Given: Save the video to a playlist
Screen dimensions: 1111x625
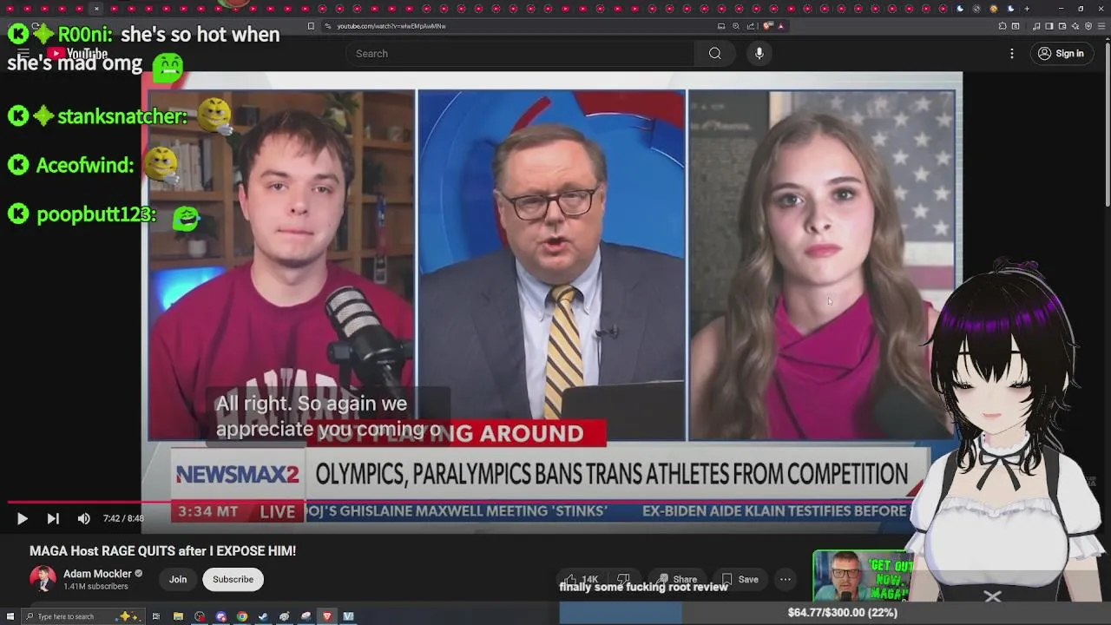Looking at the screenshot, I should (x=740, y=579).
